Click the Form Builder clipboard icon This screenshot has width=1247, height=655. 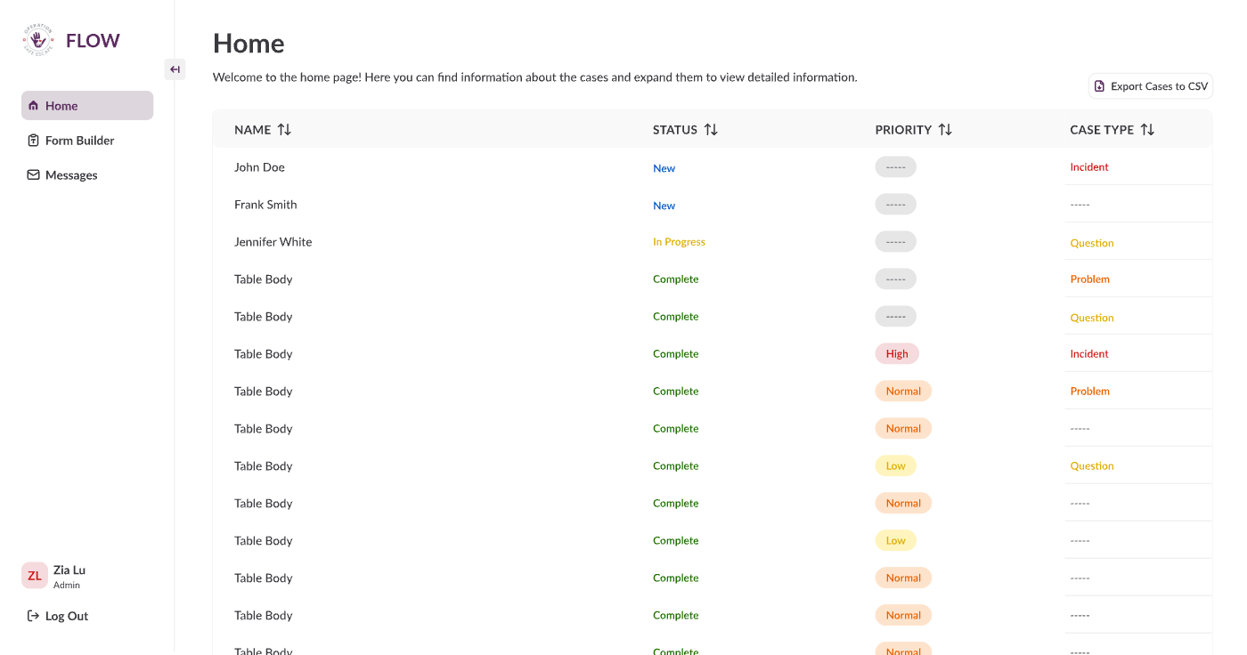coord(34,141)
